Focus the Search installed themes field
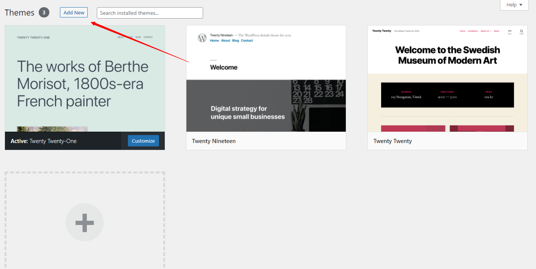This screenshot has width=536, height=269. [x=150, y=13]
